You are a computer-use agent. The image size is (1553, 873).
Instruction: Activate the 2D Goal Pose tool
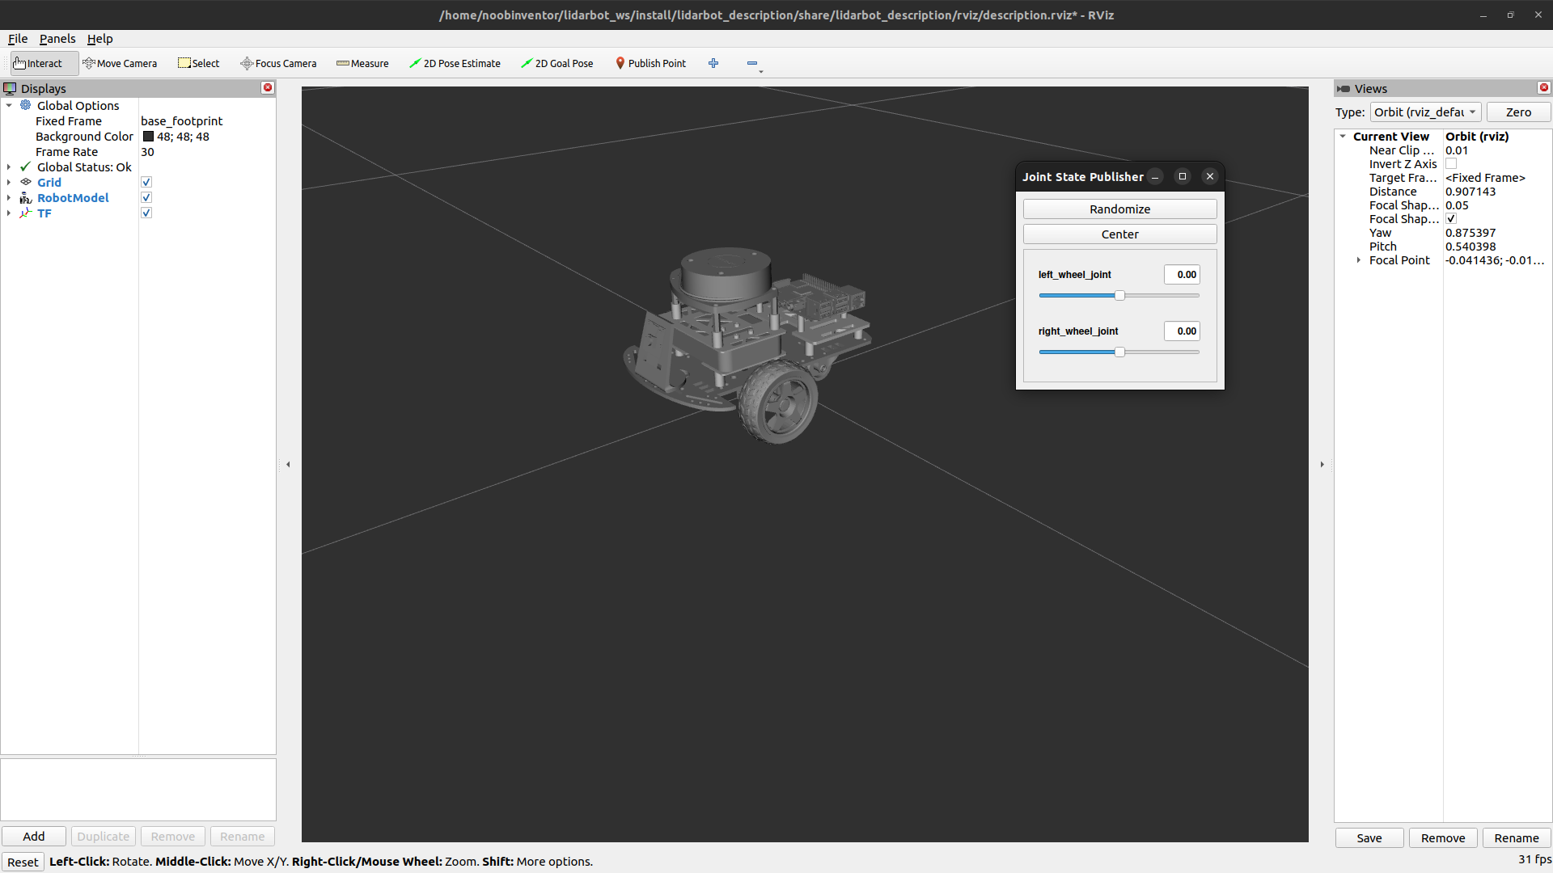[x=556, y=63]
